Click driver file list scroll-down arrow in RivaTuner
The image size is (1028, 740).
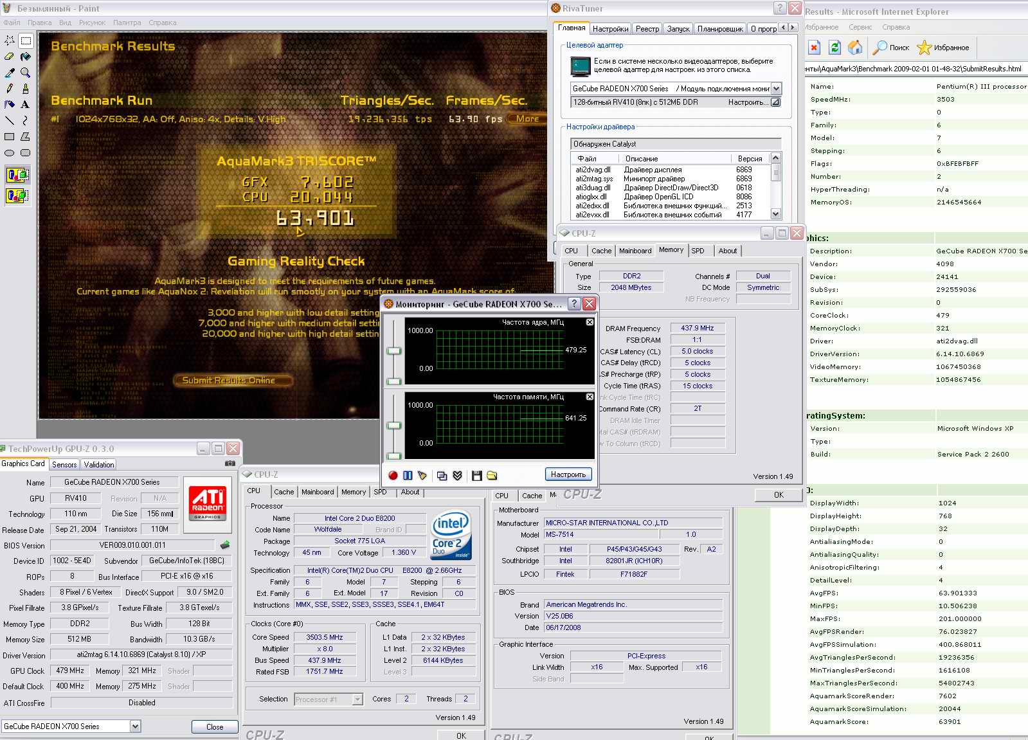coord(775,214)
